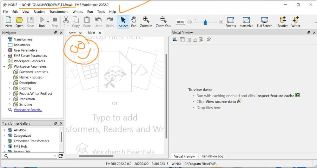Screen dimensions: 317x168
Task: Refresh the Transformer Gallery
Action: pyautogui.click(x=61, y=156)
